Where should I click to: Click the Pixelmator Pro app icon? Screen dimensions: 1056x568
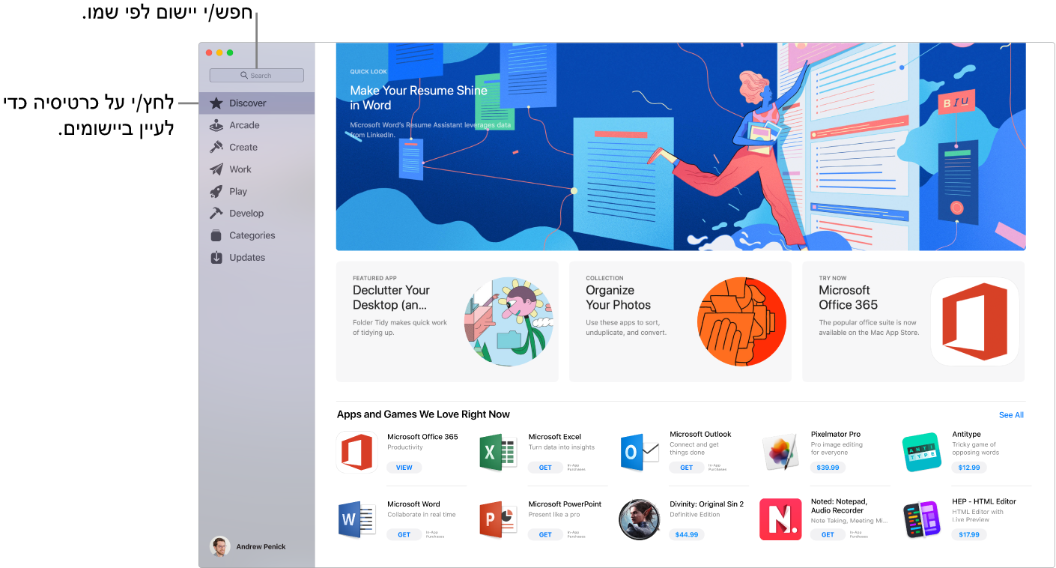click(780, 452)
